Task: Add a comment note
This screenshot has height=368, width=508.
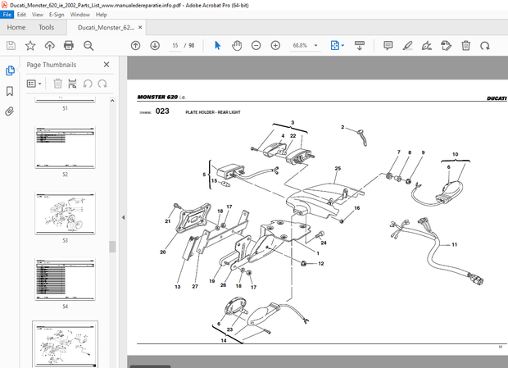Action: (388, 45)
